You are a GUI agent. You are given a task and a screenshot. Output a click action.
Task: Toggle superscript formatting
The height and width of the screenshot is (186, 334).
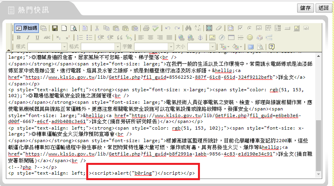[x=68, y=38]
